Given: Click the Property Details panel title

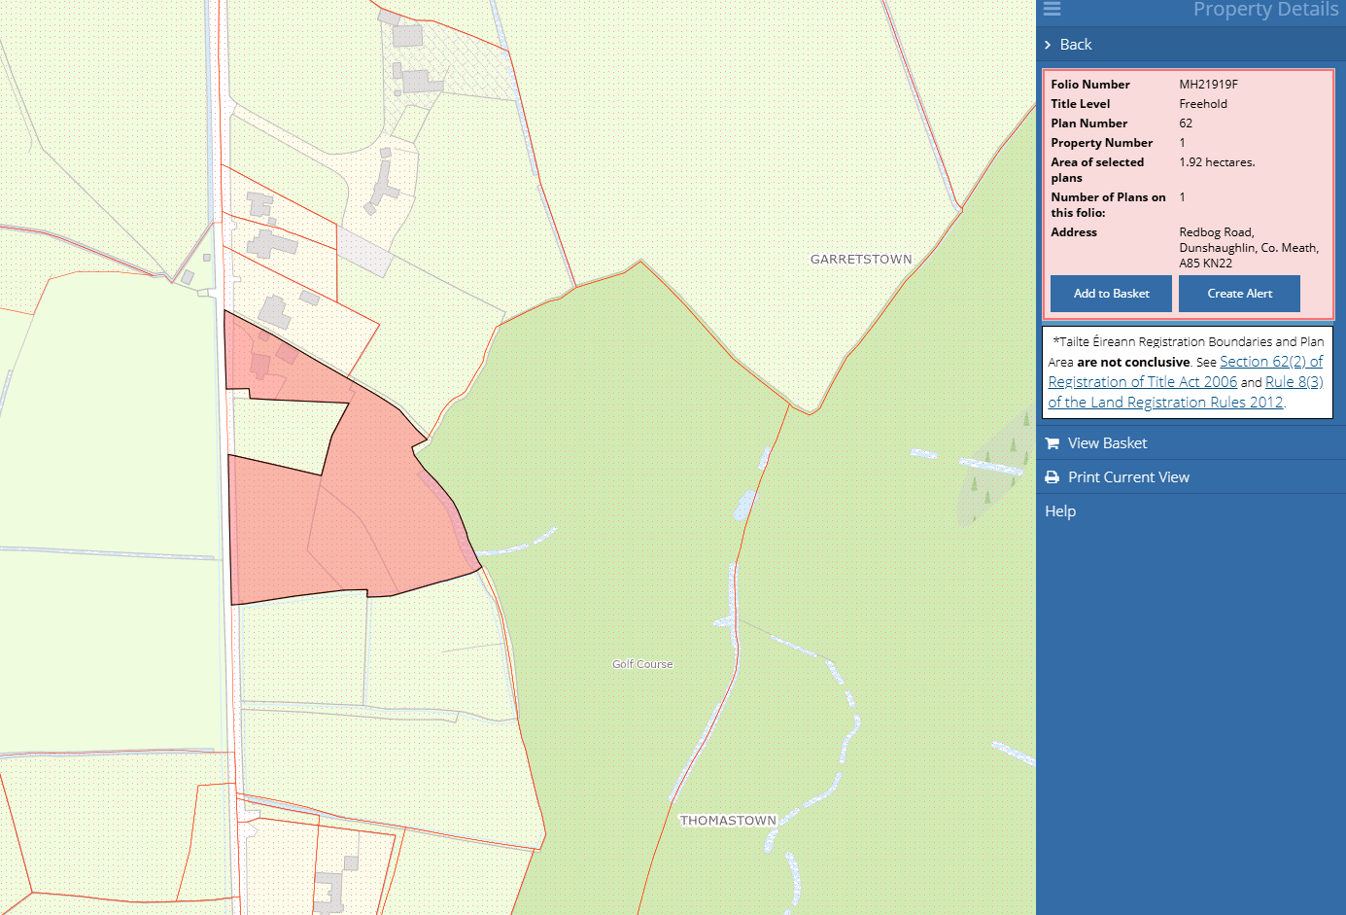Looking at the screenshot, I should coord(1265,10).
